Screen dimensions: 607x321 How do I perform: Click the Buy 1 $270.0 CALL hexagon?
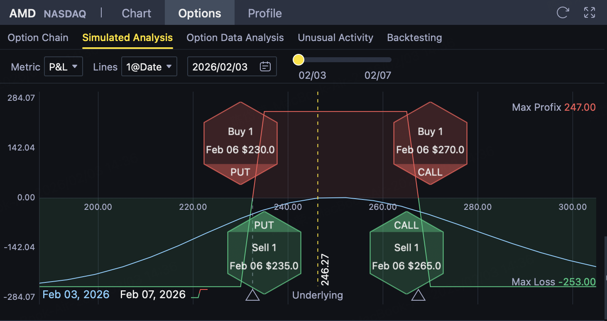430,143
